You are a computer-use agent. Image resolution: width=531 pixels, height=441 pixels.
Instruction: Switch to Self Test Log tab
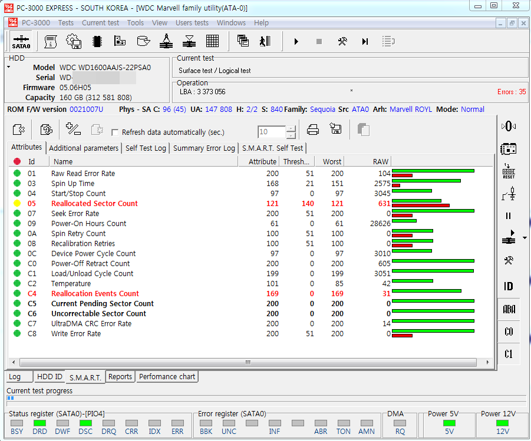[x=146, y=148]
